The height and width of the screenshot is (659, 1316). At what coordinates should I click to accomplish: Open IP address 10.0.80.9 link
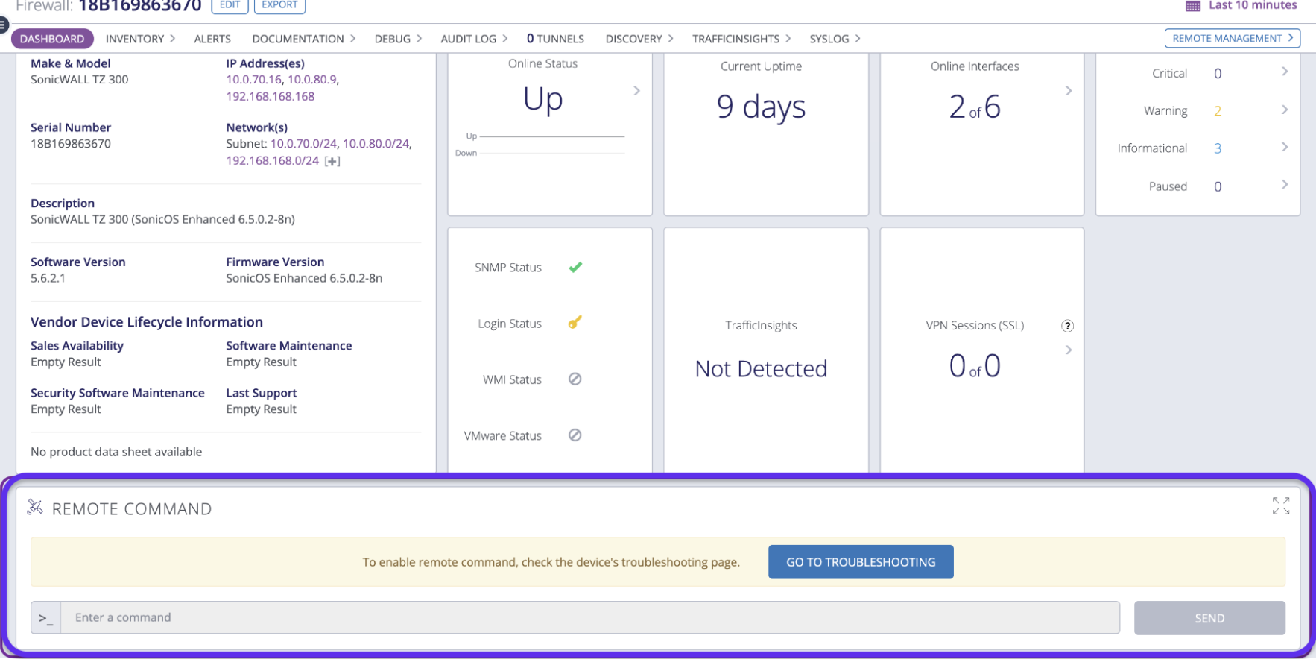pyautogui.click(x=312, y=80)
